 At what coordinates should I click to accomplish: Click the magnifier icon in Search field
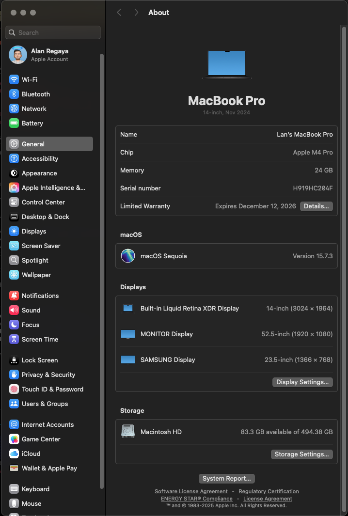tap(12, 32)
